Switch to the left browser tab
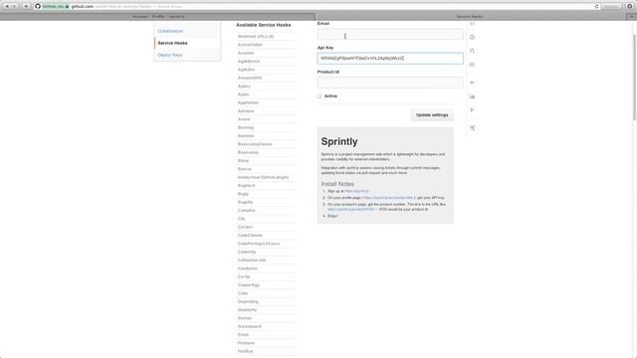Viewport: 637px width, 358px height. pyautogui.click(x=157, y=17)
